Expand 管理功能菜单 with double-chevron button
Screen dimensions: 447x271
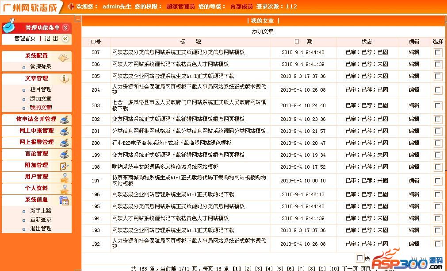coord(65,28)
